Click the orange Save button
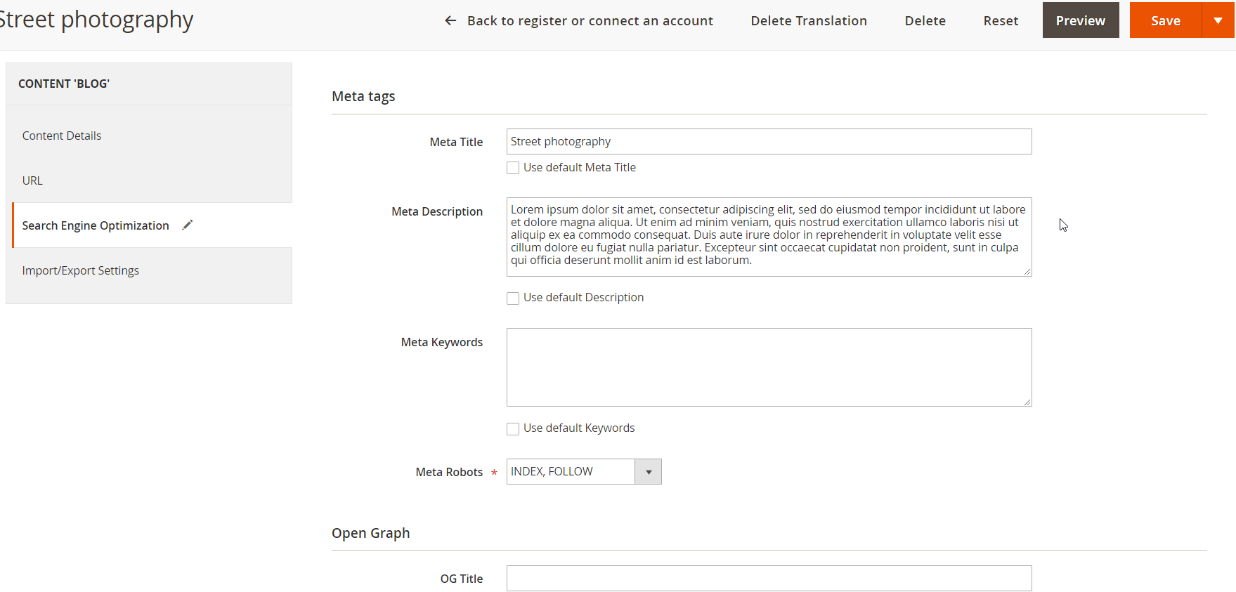Viewport: 1236px width, 592px height. click(1165, 20)
